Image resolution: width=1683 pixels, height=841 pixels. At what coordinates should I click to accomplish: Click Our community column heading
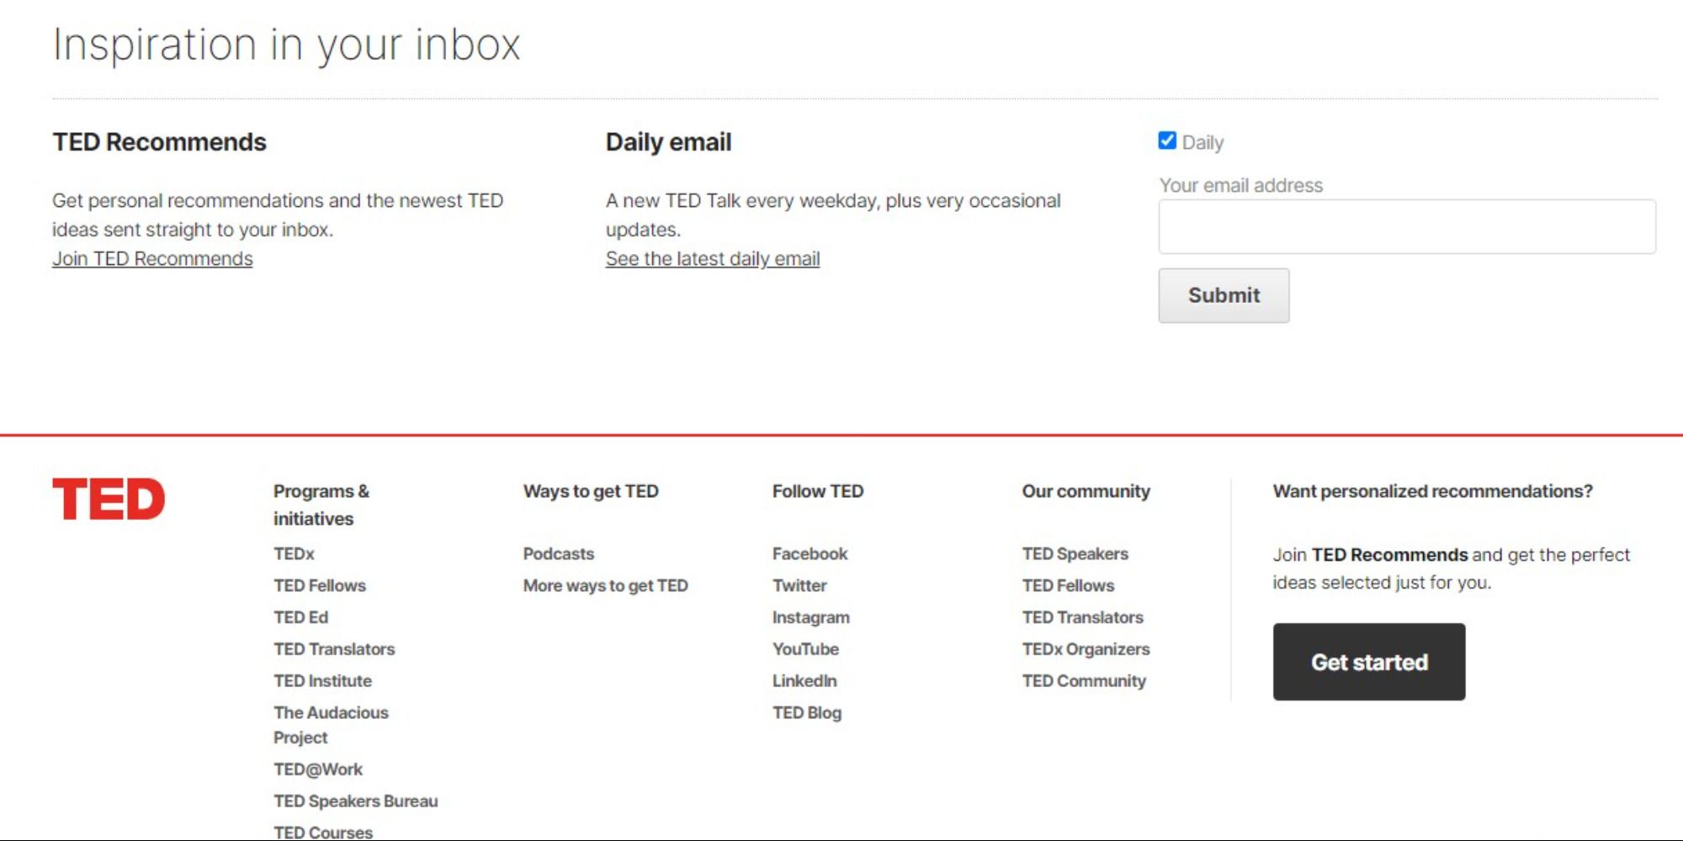click(x=1086, y=491)
